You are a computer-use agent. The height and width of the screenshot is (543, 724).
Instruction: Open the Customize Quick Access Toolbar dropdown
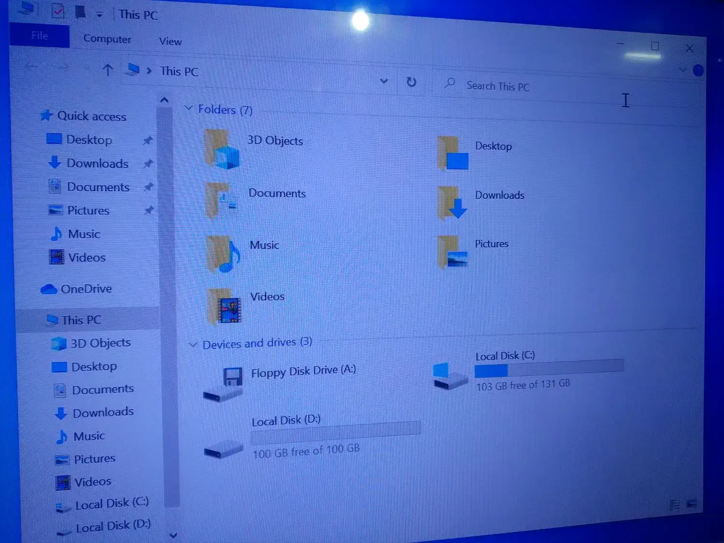(x=99, y=14)
